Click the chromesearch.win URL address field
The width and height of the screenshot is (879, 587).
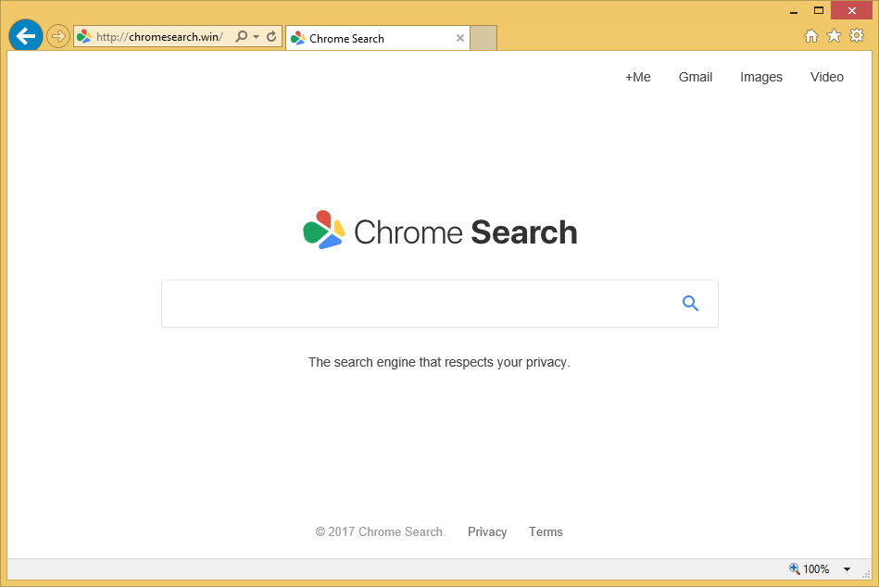click(x=159, y=37)
